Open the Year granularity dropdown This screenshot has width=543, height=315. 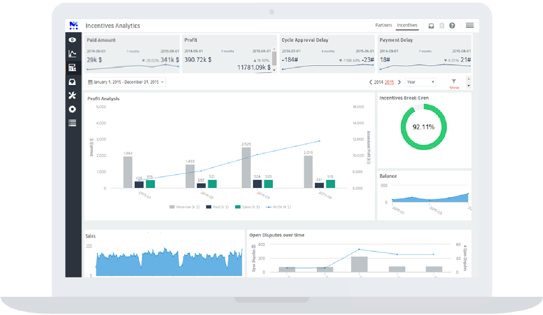[420, 82]
